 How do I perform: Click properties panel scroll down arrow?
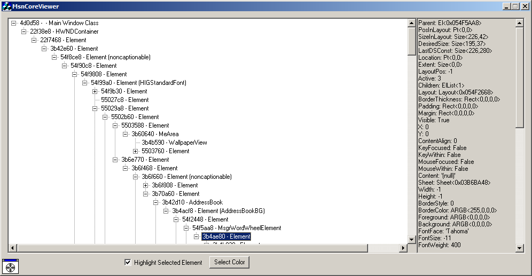click(x=519, y=248)
